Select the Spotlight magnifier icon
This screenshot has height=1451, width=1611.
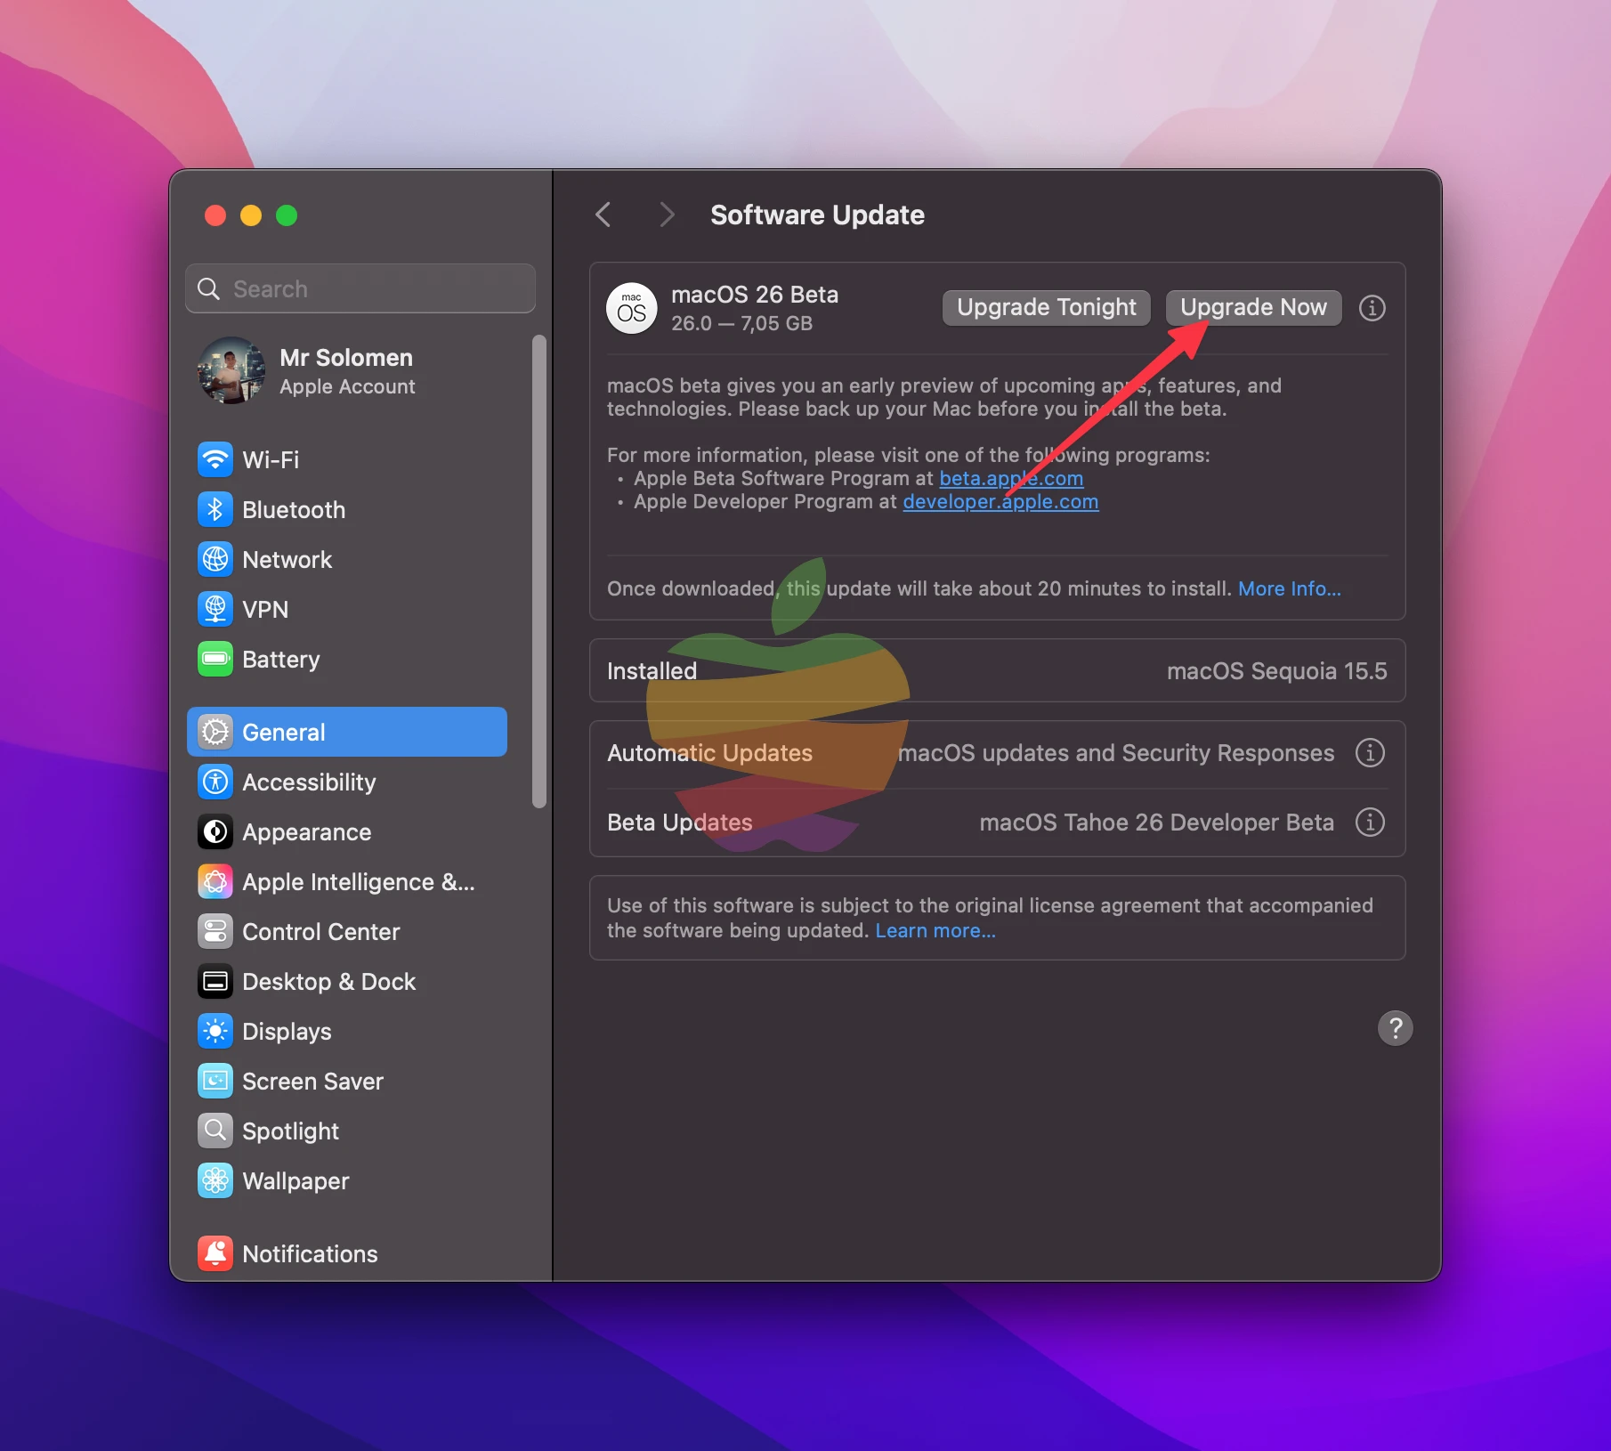click(x=215, y=1131)
